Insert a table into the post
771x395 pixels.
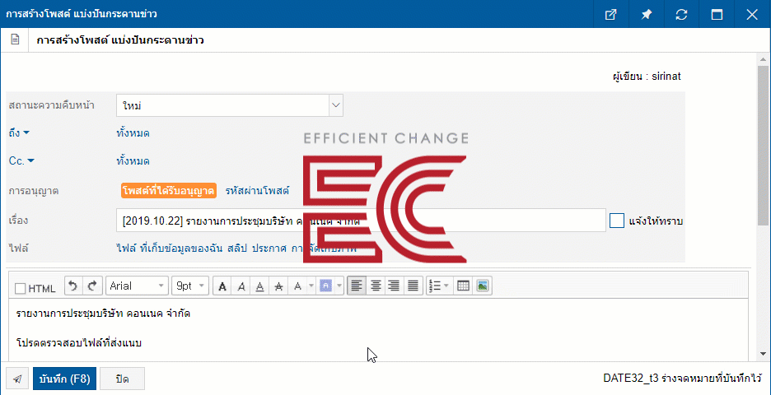[463, 286]
